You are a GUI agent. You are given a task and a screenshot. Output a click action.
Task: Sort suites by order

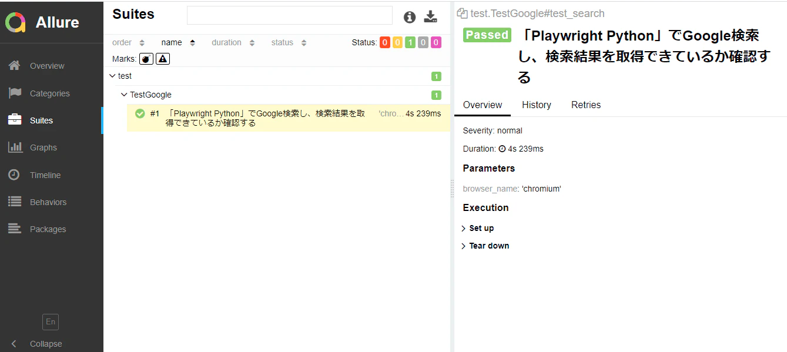coord(128,42)
